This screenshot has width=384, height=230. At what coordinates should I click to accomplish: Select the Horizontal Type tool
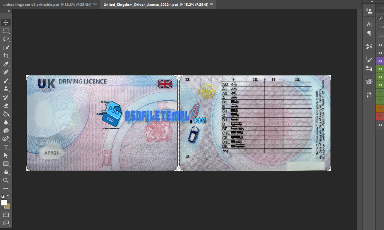pos(6,147)
